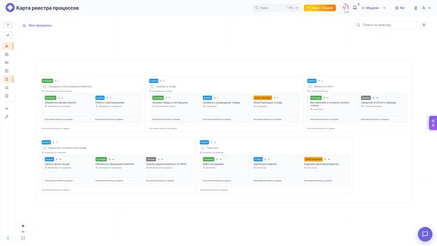Open the registry settings gear icon
The height and width of the screenshot is (246, 437).
[424, 25]
